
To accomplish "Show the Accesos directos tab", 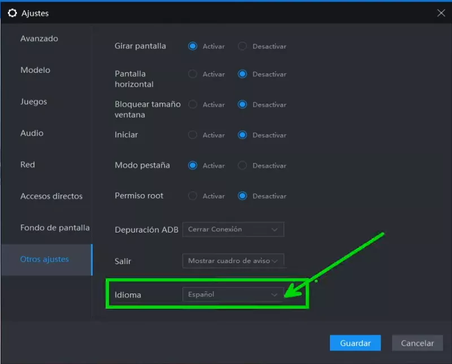I will 51,196.
